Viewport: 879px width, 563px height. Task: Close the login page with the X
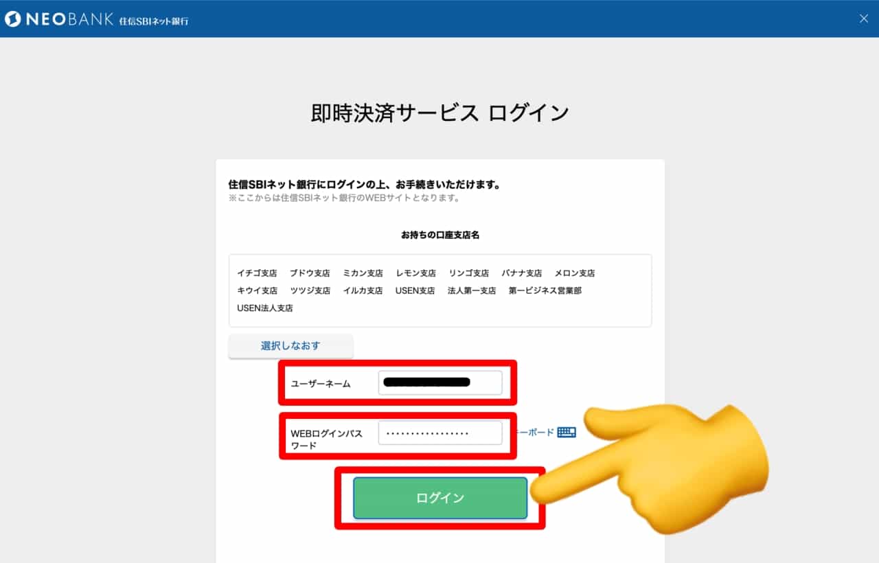(864, 19)
